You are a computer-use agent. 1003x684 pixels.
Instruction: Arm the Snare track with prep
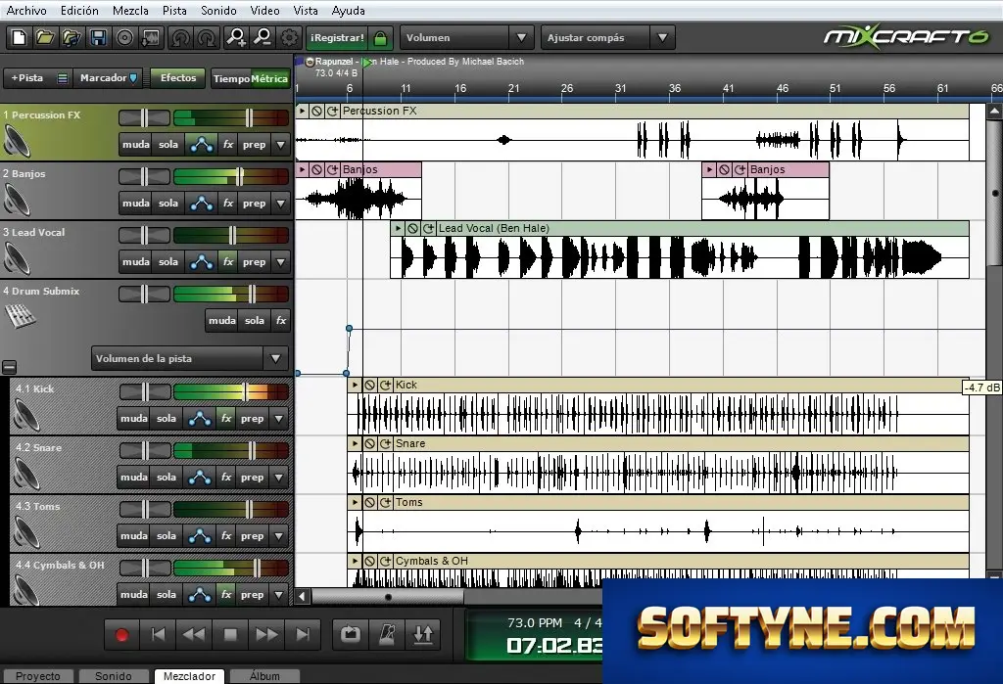252,478
